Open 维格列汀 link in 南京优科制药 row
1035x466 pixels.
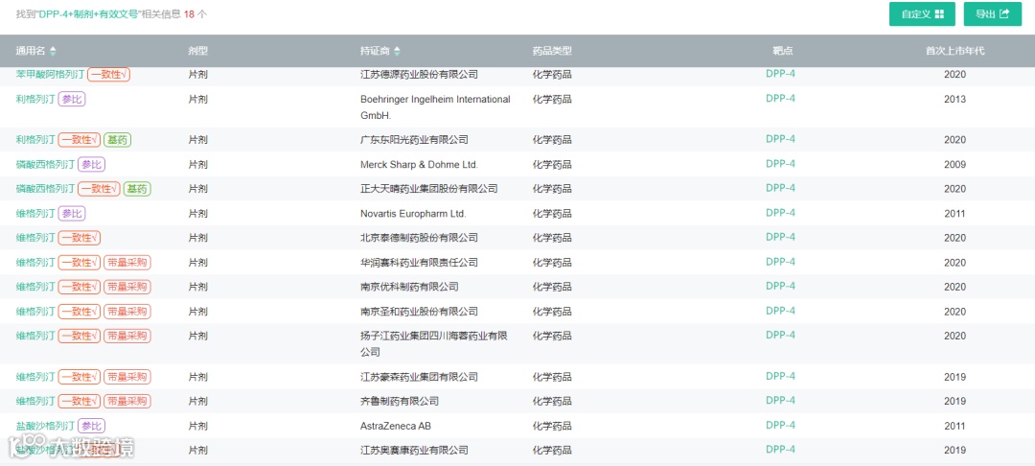pos(35,287)
